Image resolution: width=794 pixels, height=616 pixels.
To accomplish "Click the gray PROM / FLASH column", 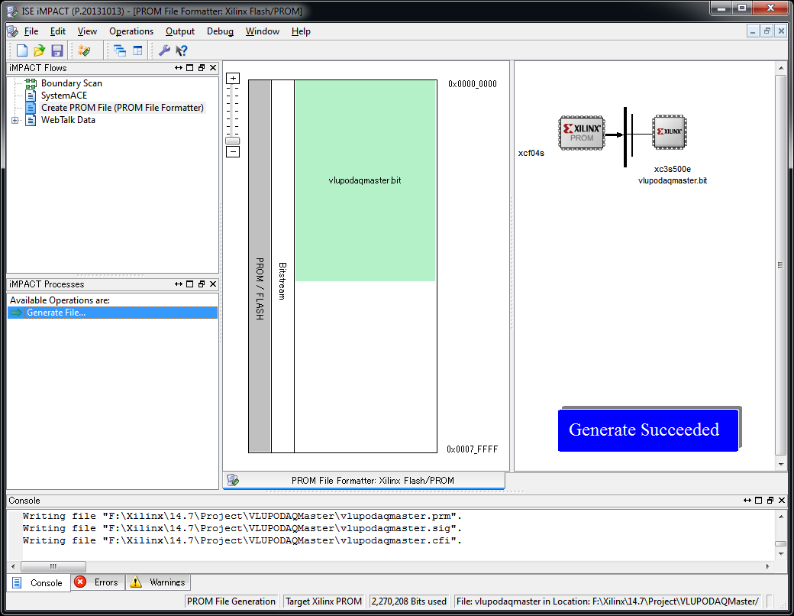I will click(x=260, y=266).
